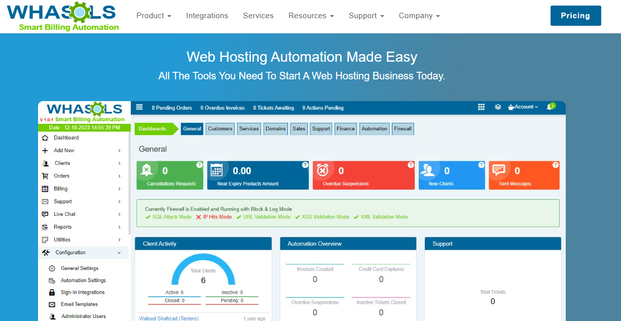Click the Configuration tools icon
Viewport: 621px width, 321px height.
[46, 252]
